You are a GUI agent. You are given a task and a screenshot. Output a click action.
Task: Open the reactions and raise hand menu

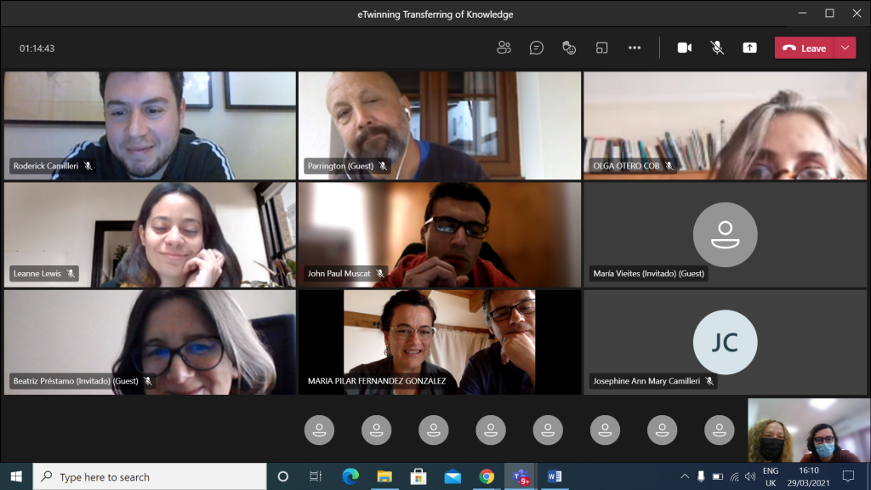click(569, 48)
